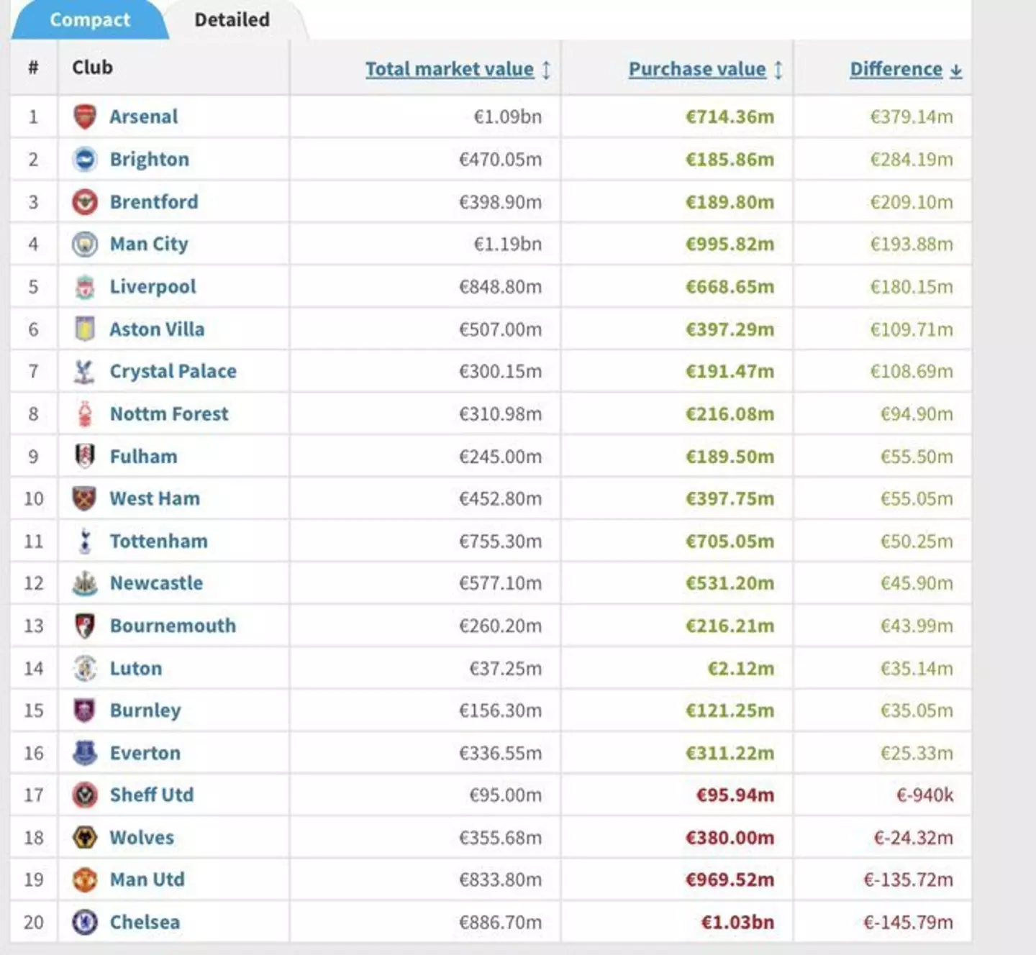Open the Man City club link
Image resolution: width=1036 pixels, height=955 pixels.
click(x=149, y=245)
